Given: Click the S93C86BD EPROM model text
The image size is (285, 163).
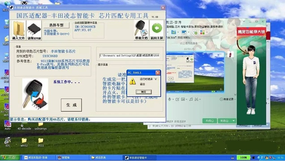Looking at the screenshot, I should click(50, 56).
